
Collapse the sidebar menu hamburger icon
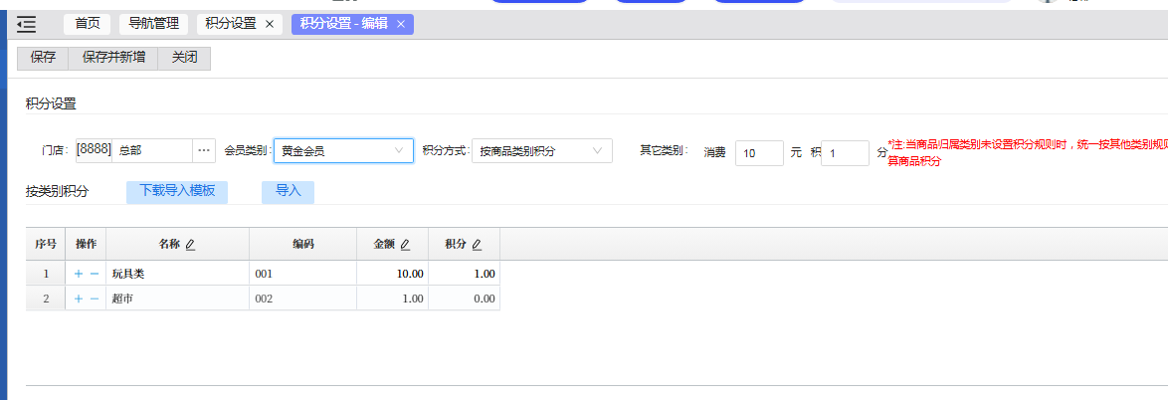26,25
